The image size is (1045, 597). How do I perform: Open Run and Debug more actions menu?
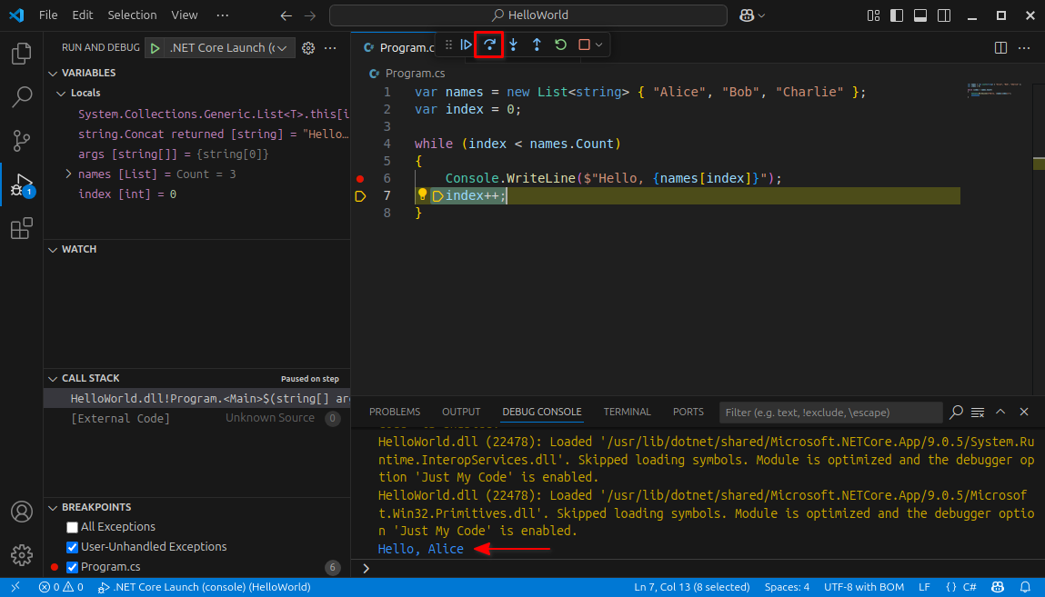click(330, 48)
